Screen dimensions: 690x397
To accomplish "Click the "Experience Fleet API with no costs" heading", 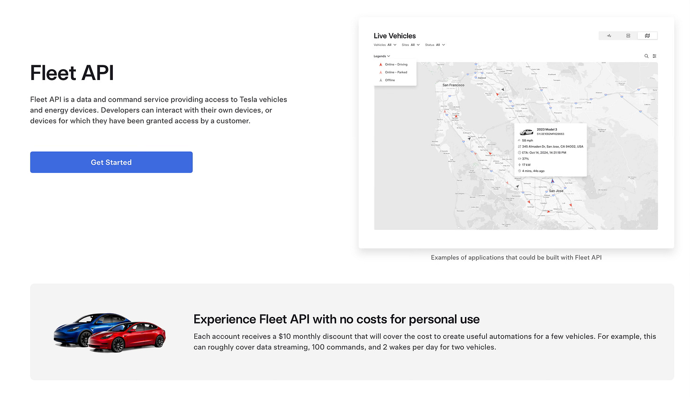I will (336, 319).
